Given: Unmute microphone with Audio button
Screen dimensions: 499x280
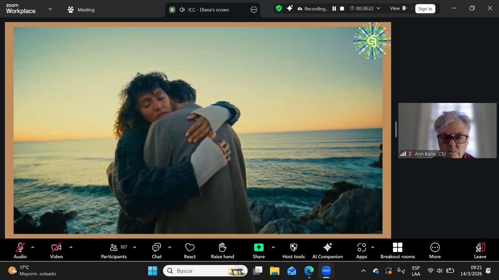Looking at the screenshot, I should (20, 250).
